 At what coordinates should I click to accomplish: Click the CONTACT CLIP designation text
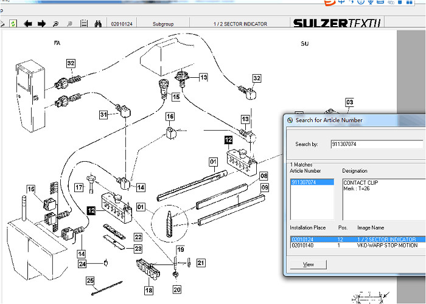361,182
